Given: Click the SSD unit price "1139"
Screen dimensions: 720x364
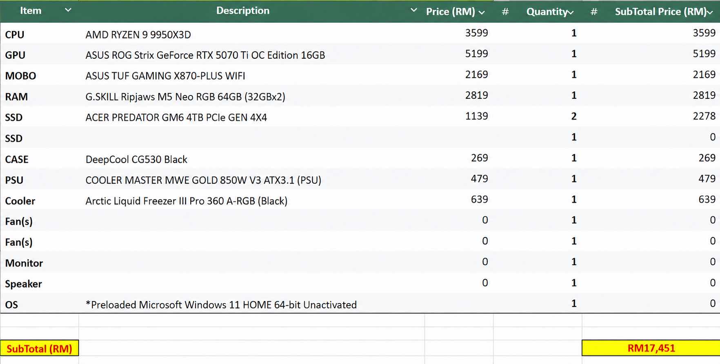Looking at the screenshot, I should (x=476, y=116).
